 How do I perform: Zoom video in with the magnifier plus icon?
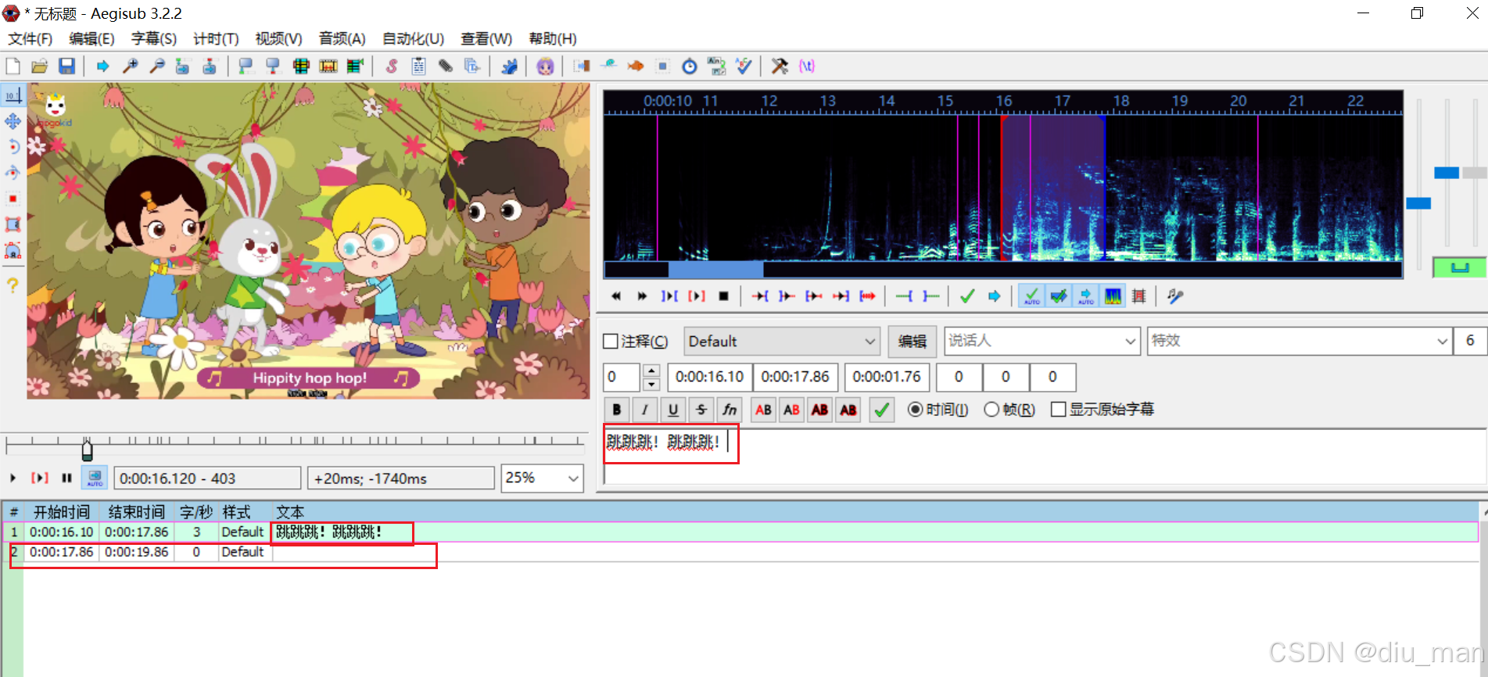[x=130, y=66]
